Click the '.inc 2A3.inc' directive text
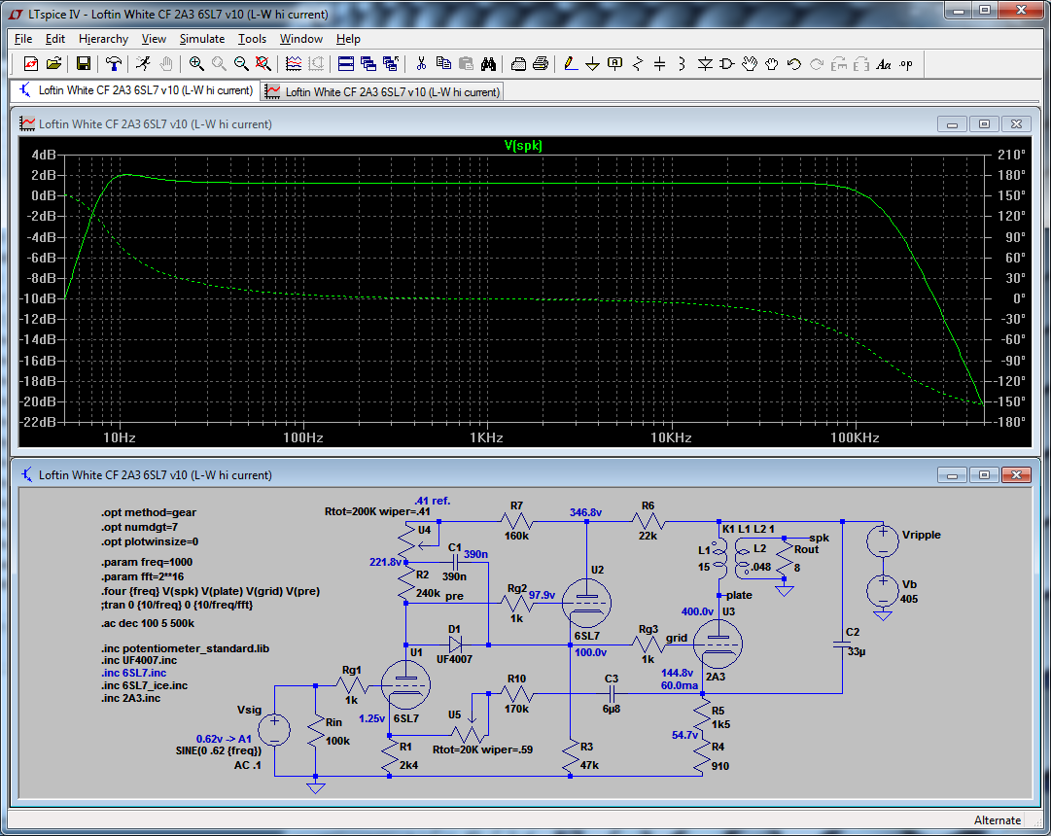Screen dimensions: 1051x836 (x=130, y=699)
